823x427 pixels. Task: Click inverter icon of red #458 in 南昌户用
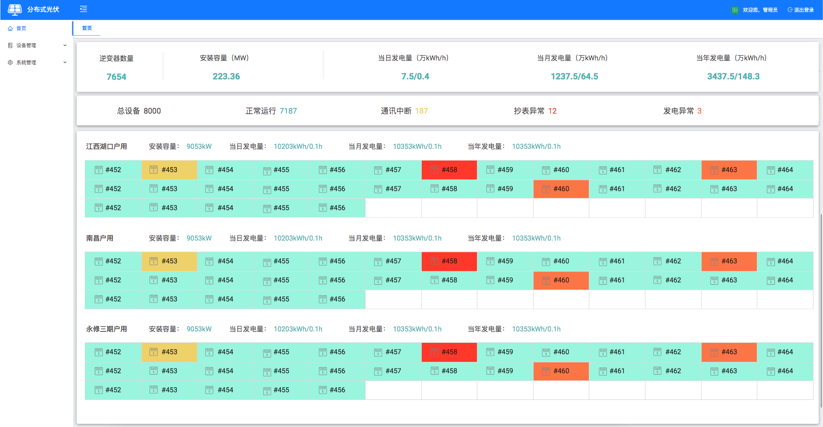click(x=434, y=261)
